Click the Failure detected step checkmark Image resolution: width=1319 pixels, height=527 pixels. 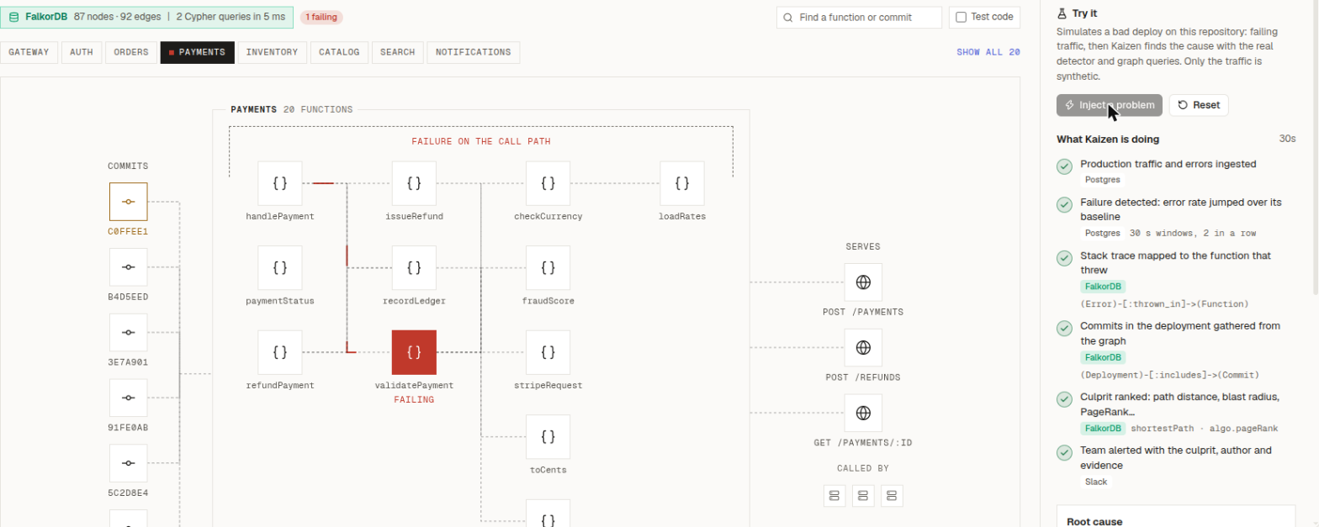(x=1064, y=204)
